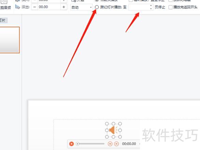The width and height of the screenshot is (200, 150).
Task: Click the audio rewind button
Action: pyautogui.click(x=110, y=144)
